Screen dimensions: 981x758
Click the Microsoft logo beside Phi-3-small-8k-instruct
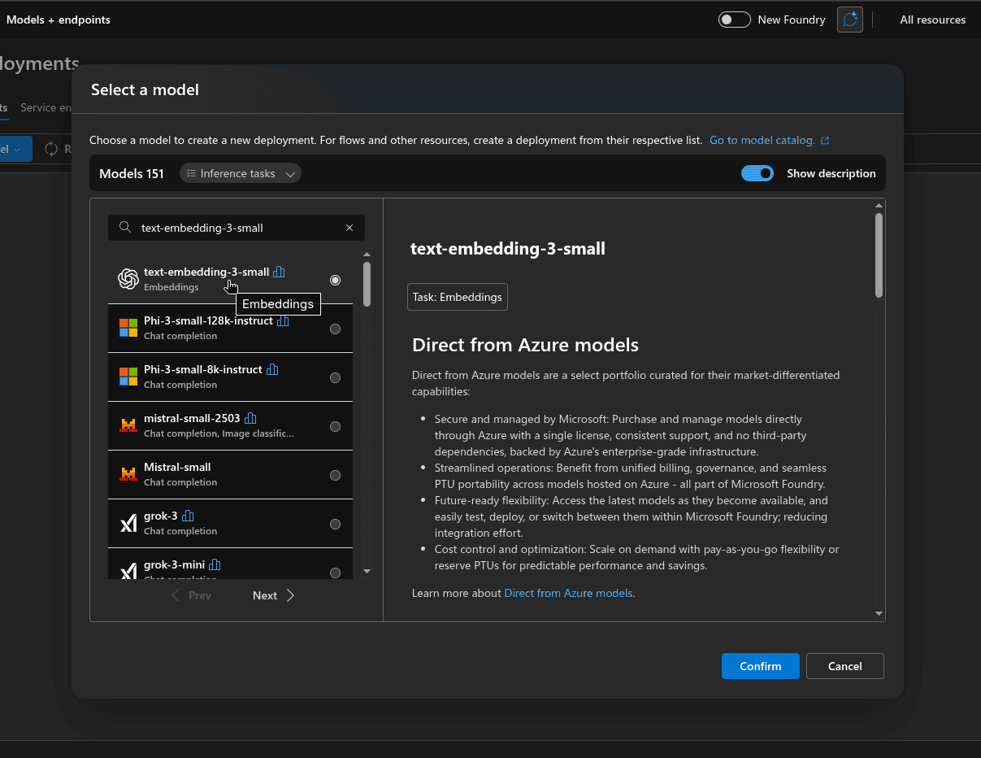[128, 377]
